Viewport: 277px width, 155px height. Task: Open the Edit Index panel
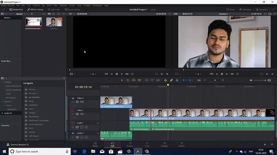point(54,9)
